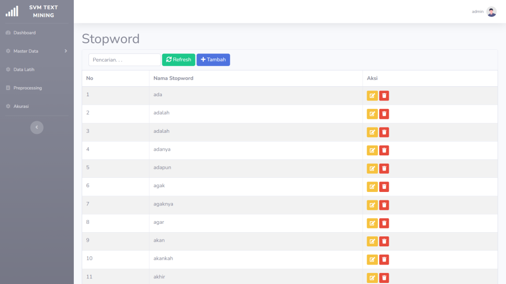This screenshot has width=506, height=284.
Task: Open the Akurasi sidebar item
Action: tap(21, 106)
